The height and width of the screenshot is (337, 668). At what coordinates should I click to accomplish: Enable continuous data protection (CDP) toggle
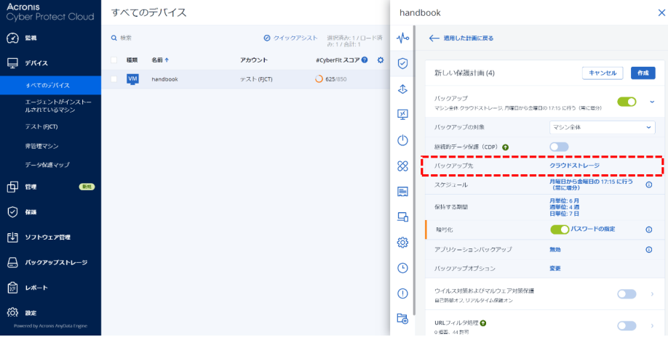[x=559, y=147]
